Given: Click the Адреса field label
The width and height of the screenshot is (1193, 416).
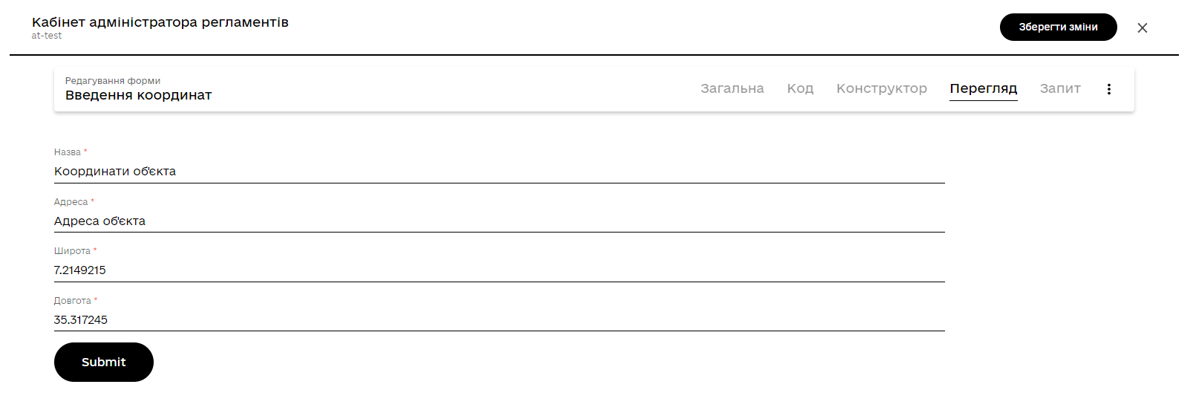Looking at the screenshot, I should click(71, 202).
